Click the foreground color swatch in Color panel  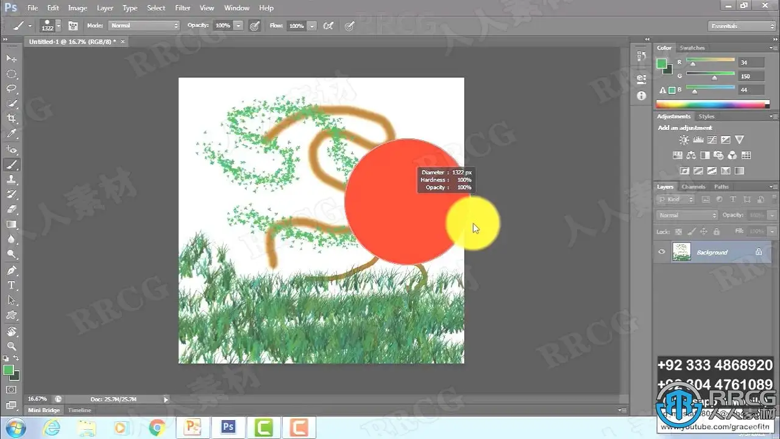pyautogui.click(x=661, y=63)
